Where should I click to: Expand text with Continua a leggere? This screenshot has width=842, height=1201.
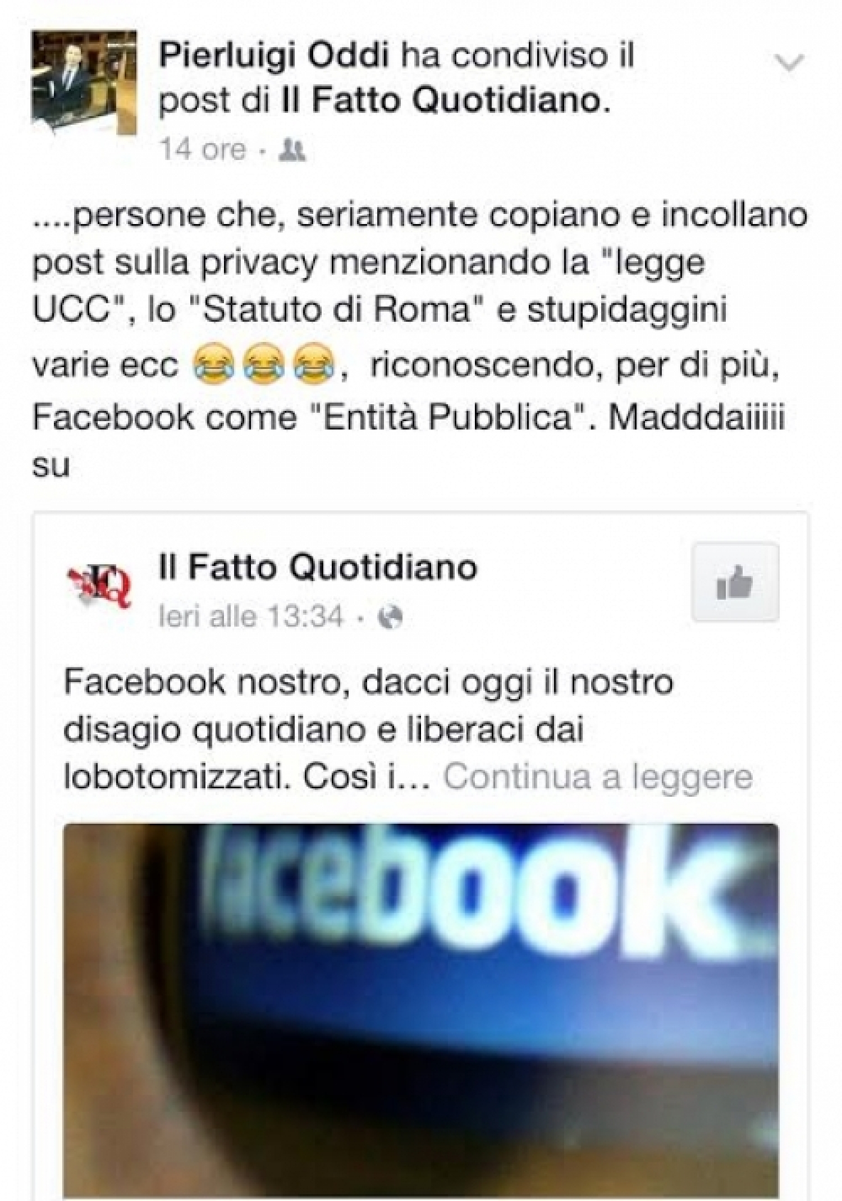tap(598, 777)
